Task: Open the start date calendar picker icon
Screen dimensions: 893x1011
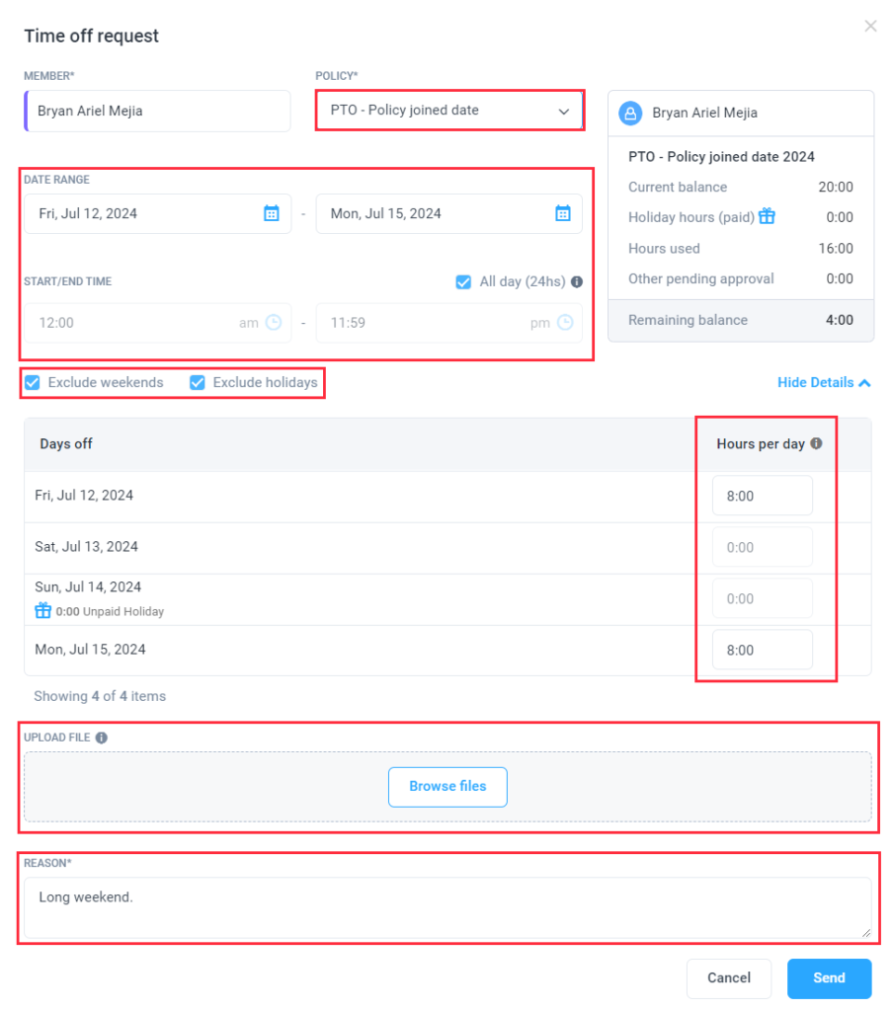Action: coord(272,213)
